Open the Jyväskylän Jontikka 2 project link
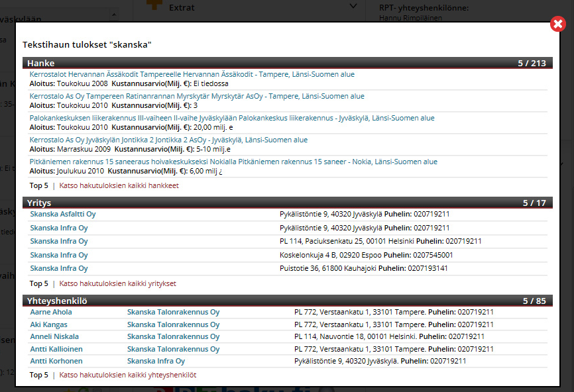The width and height of the screenshot is (574, 392). (x=168, y=140)
